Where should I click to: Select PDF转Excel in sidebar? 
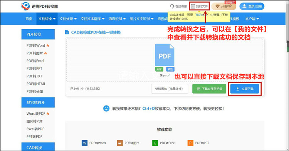[35, 61]
